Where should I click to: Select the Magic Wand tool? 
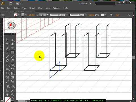pos(7,44)
